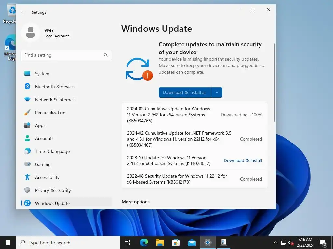Click the KB5012170 security update entry
This screenshot has height=249, width=333.
coord(194,179)
